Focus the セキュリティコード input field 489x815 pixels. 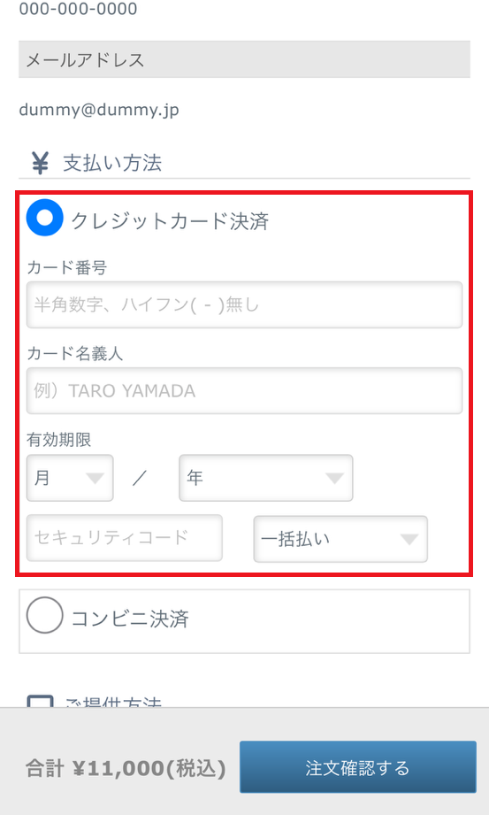(124, 538)
